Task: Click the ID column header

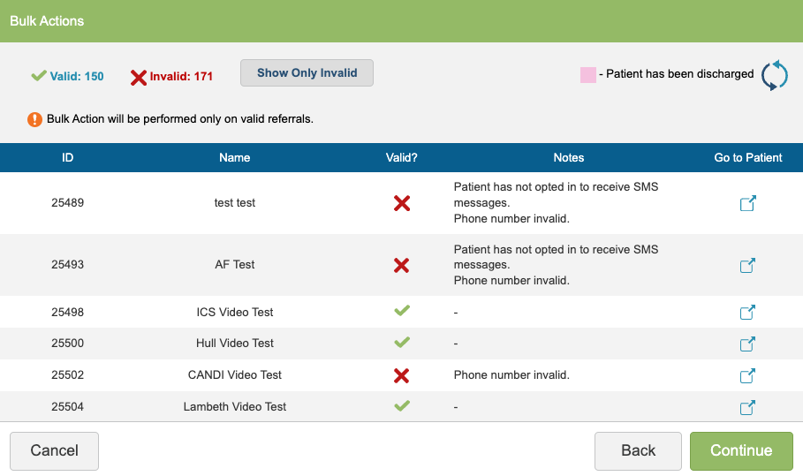Action: tap(67, 158)
